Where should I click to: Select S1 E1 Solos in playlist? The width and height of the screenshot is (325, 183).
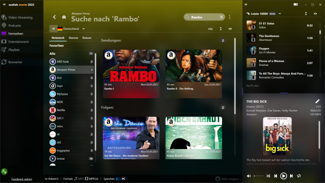pyautogui.click(x=282, y=25)
